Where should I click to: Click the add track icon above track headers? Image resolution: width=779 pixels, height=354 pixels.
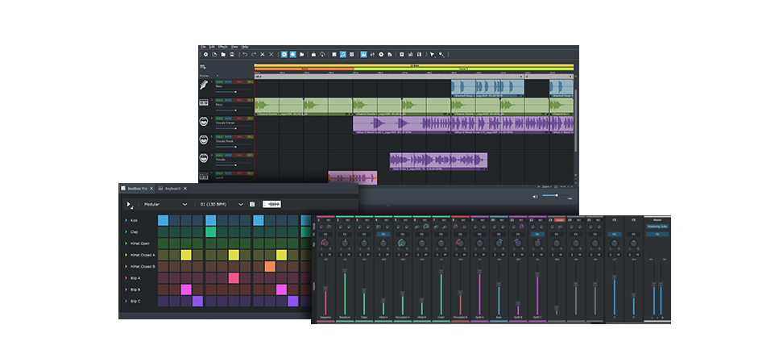(203, 67)
